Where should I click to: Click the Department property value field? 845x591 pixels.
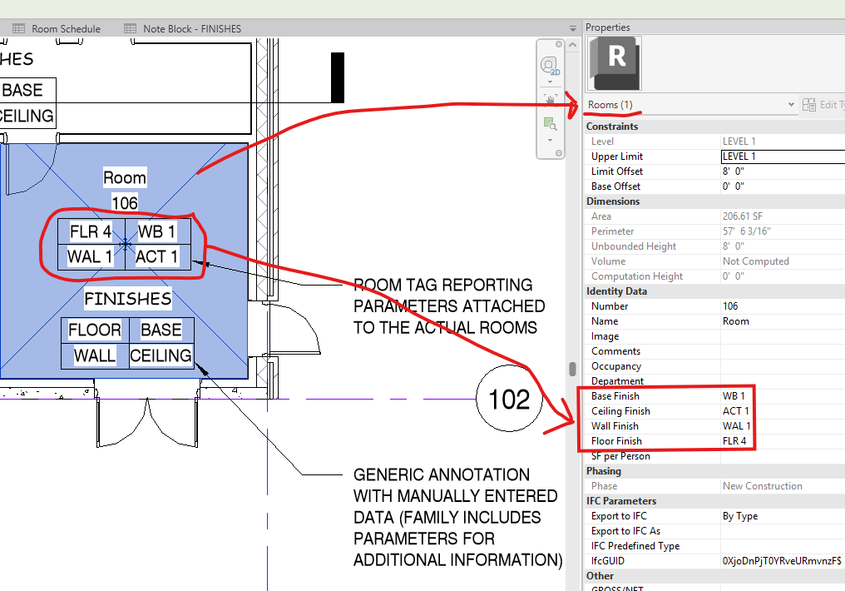pyautogui.click(x=783, y=381)
